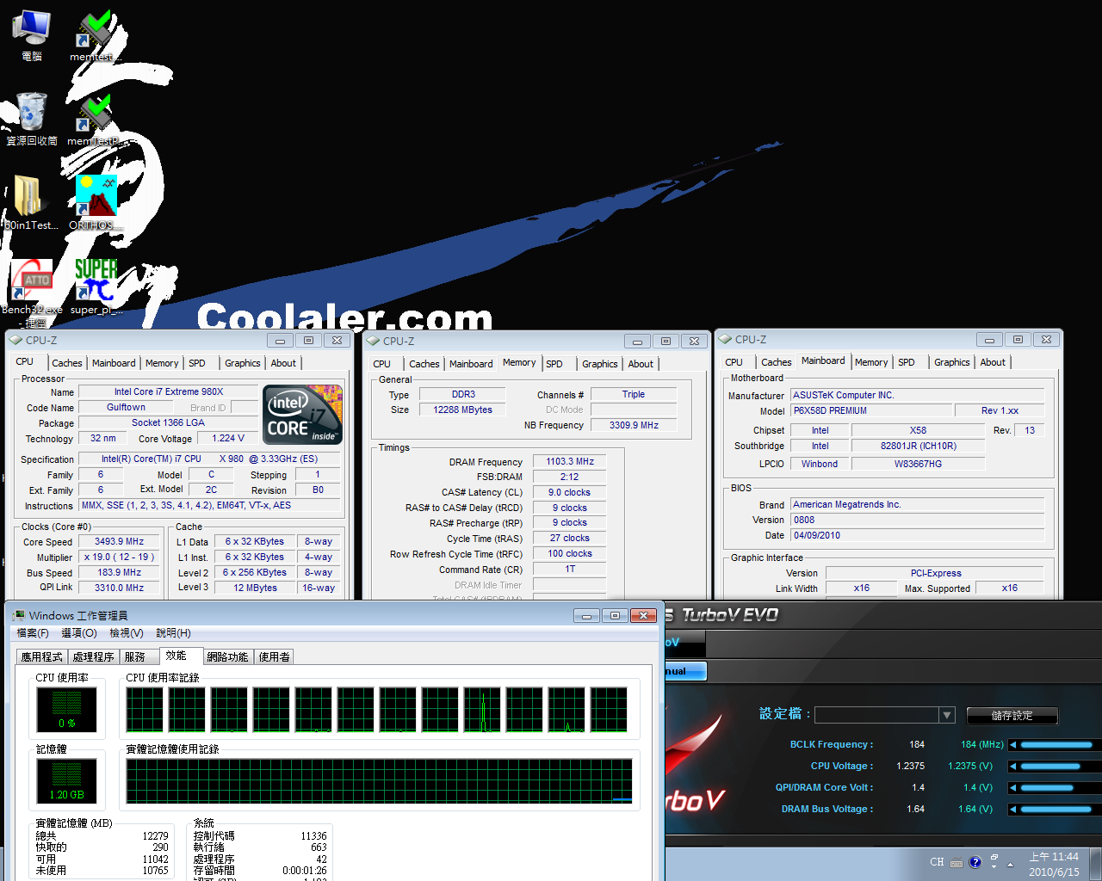Open the 資源回收筒 Recycle Bin icon
This screenshot has width=1102, height=881.
click(x=31, y=119)
